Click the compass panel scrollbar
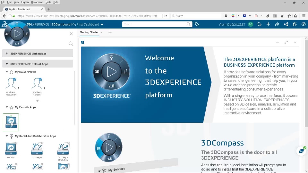This screenshot has width=308, height=173. pos(74,98)
